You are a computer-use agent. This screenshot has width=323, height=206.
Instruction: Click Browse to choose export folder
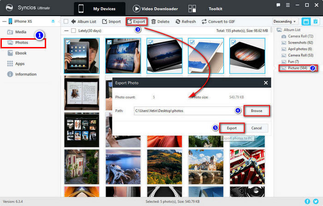point(257,111)
